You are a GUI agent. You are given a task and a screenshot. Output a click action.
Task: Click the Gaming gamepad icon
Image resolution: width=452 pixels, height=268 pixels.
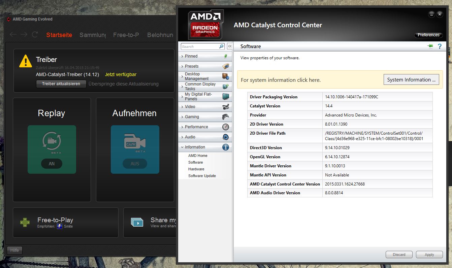226,117
